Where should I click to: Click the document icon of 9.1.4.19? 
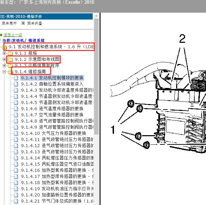pyautogui.click(x=16, y=189)
